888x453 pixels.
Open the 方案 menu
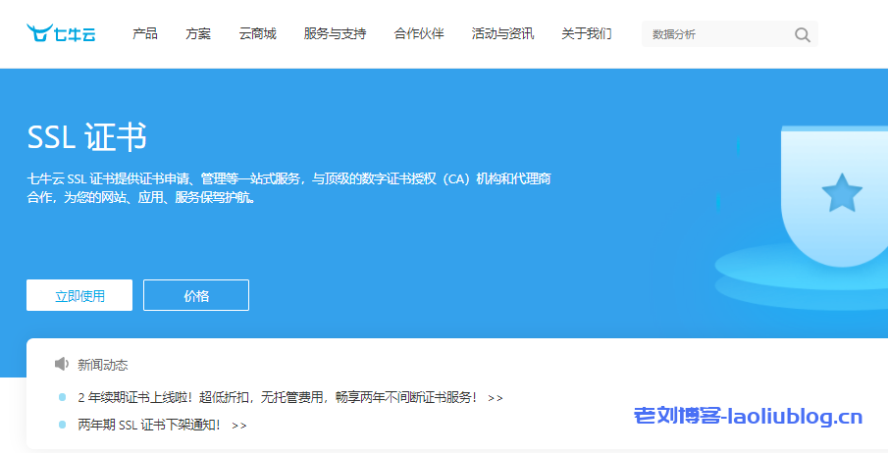tap(198, 34)
